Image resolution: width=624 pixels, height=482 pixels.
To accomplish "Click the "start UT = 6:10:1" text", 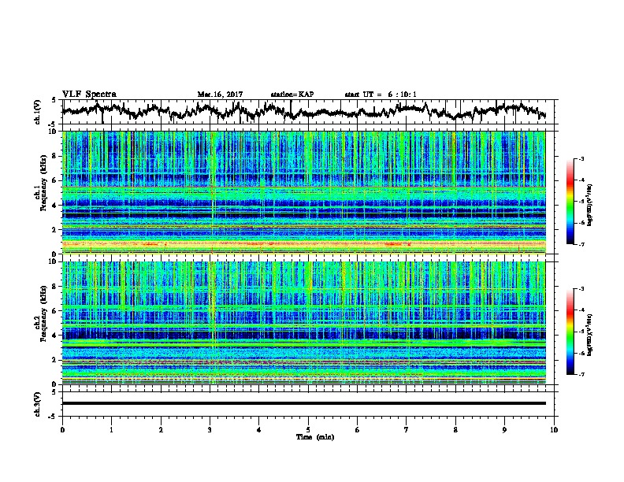I will coord(381,95).
